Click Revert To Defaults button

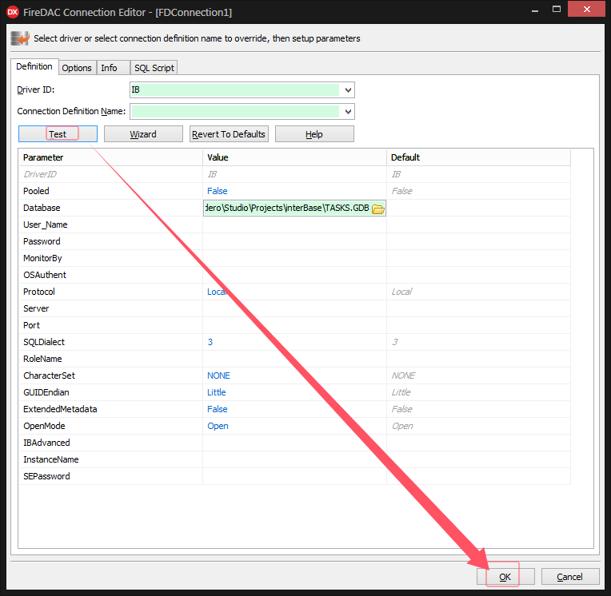coord(229,134)
